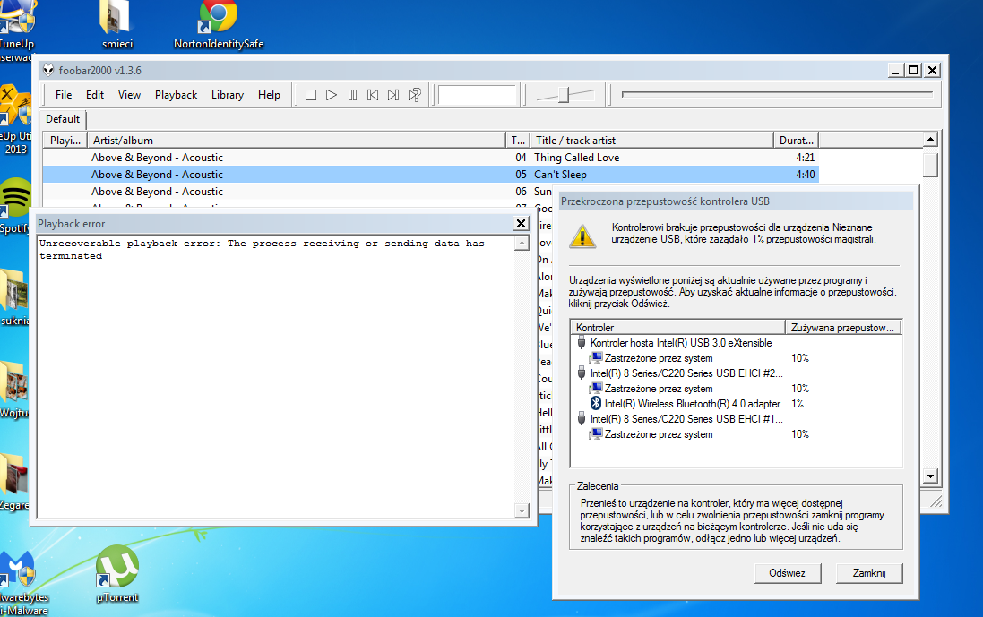Viewport: 983px width, 617px height.
Task: Click the playlist scrollbar down arrow
Action: coord(930,476)
